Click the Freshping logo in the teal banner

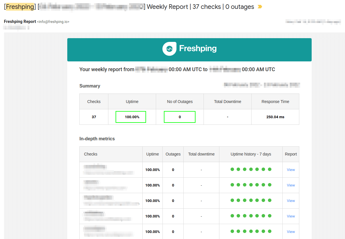point(189,48)
